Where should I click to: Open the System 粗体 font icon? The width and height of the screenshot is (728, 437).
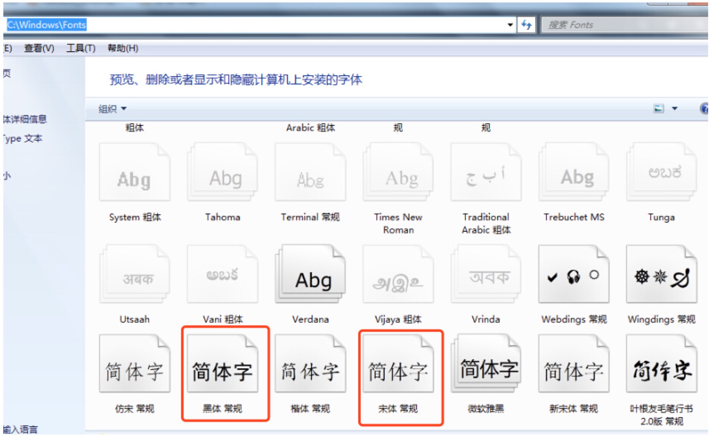point(135,172)
